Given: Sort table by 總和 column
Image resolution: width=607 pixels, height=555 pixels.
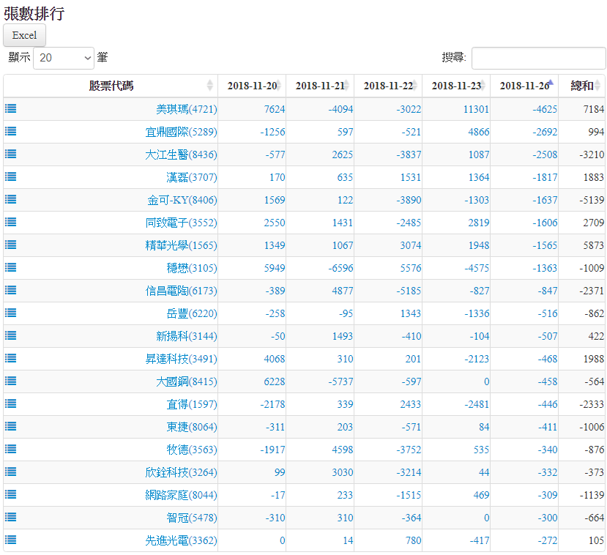Looking at the screenshot, I should pos(581,86).
